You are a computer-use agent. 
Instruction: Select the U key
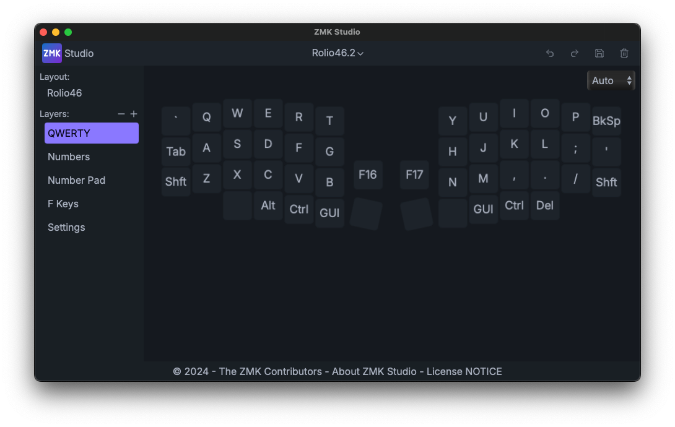coord(483,117)
